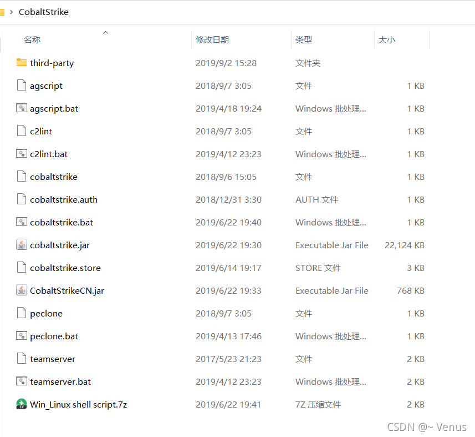
Task: Click the CobaltStrikeCN.jar Java icon
Action: pos(21,290)
